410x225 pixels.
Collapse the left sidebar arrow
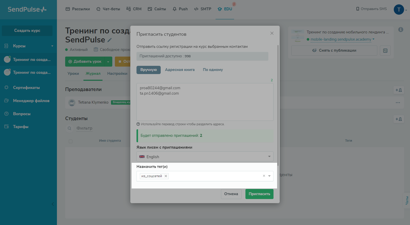53,204
